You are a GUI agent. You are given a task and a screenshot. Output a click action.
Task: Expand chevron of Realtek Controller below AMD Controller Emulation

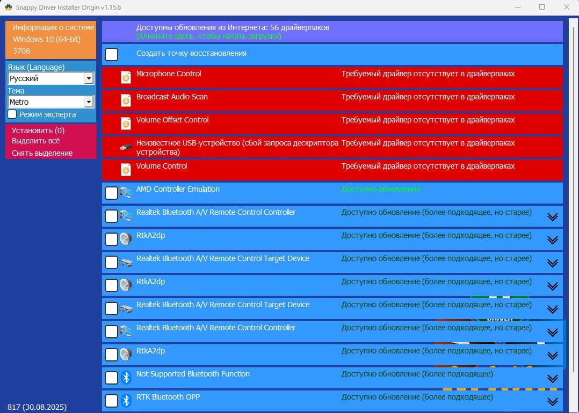[552, 217]
